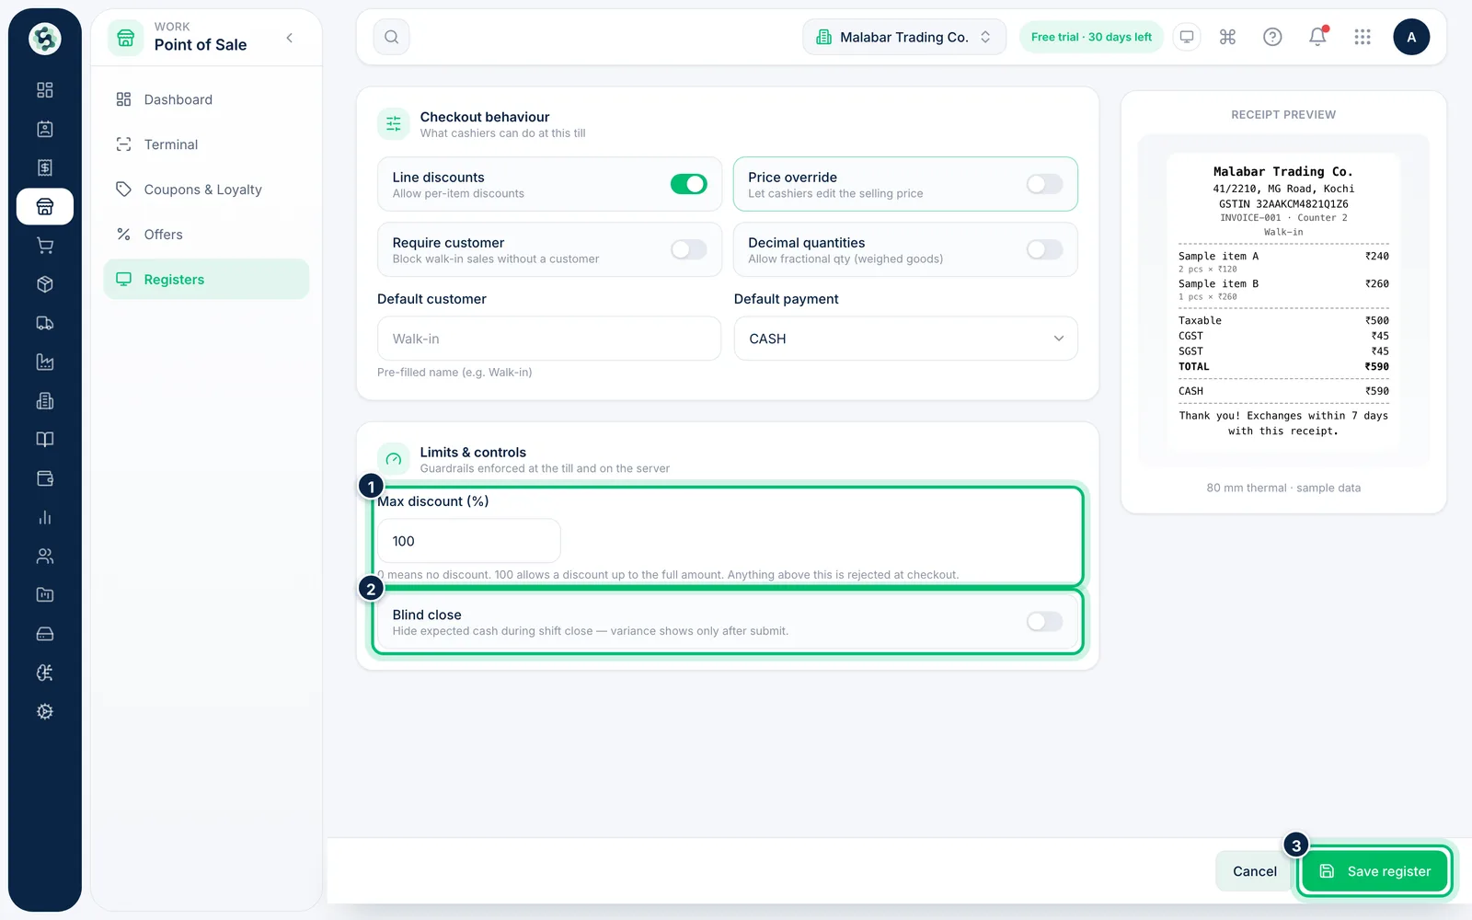Open the help question-mark icon
The width and height of the screenshot is (1472, 920).
tap(1272, 37)
